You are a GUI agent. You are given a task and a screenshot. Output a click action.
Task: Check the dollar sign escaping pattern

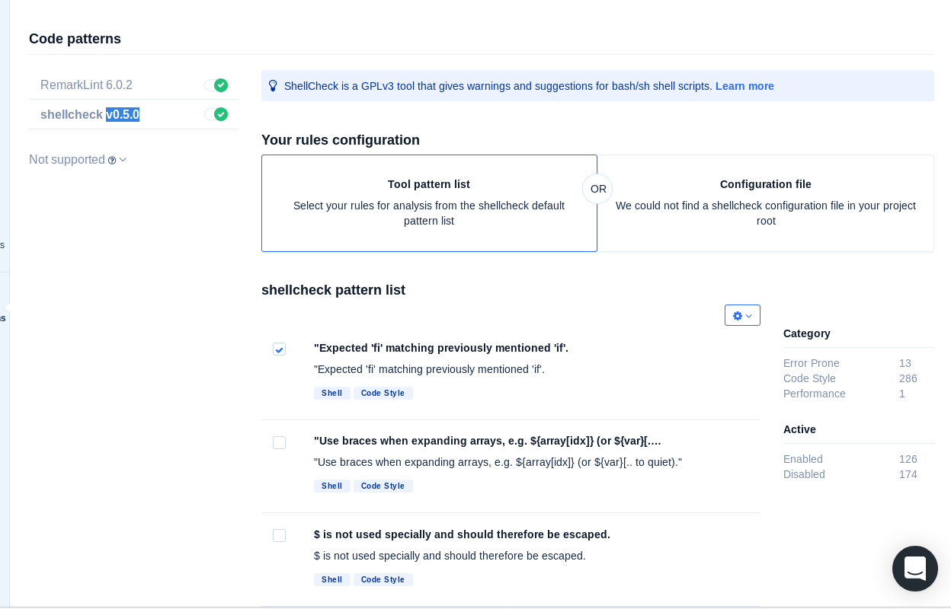click(279, 535)
